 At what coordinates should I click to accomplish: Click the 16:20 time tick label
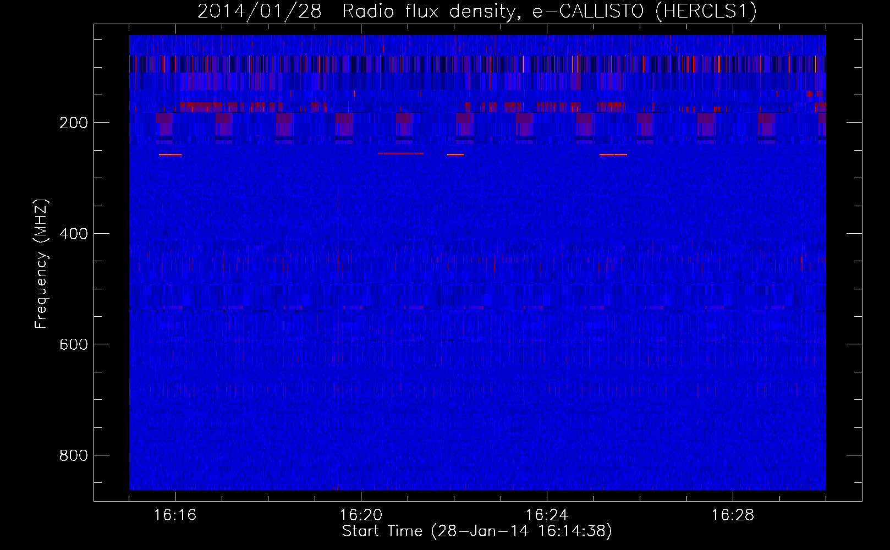361,515
